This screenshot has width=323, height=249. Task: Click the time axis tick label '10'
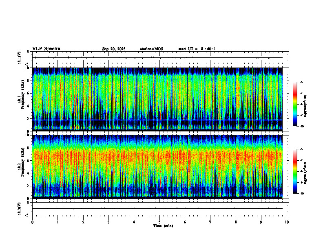point(287,222)
